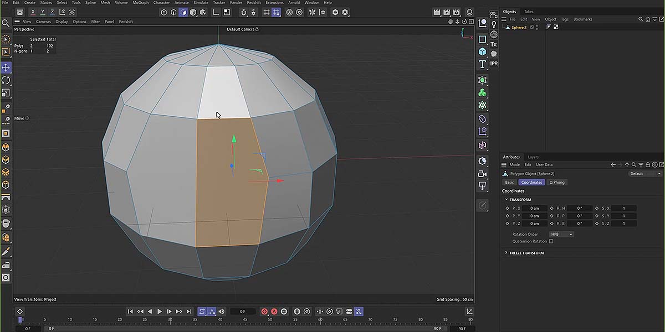The image size is (665, 332).
Task: Click the Camera object icon in palette
Action: pos(483,174)
